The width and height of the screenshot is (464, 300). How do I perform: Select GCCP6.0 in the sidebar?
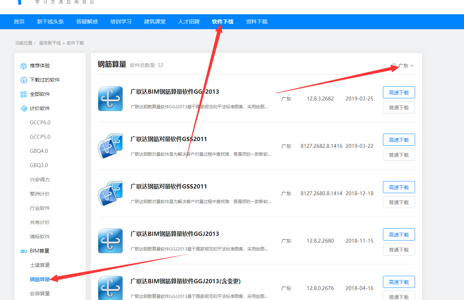[40, 123]
